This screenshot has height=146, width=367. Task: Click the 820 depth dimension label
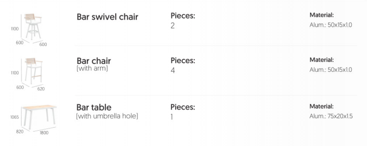(20, 131)
